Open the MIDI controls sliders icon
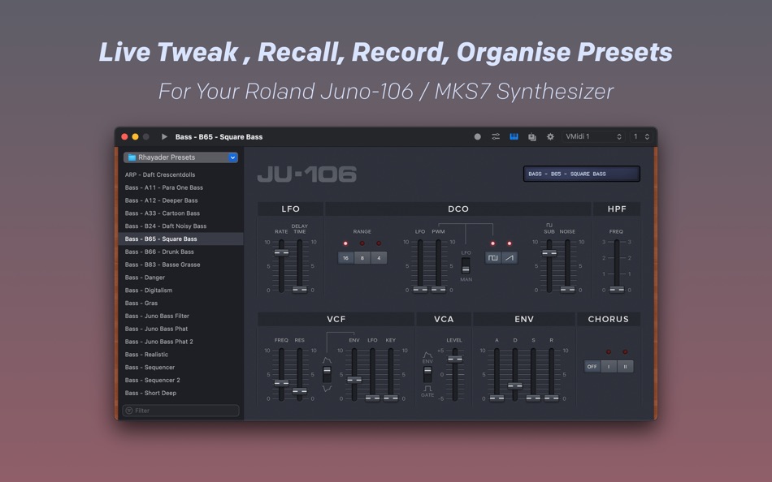The image size is (772, 482). 496,137
